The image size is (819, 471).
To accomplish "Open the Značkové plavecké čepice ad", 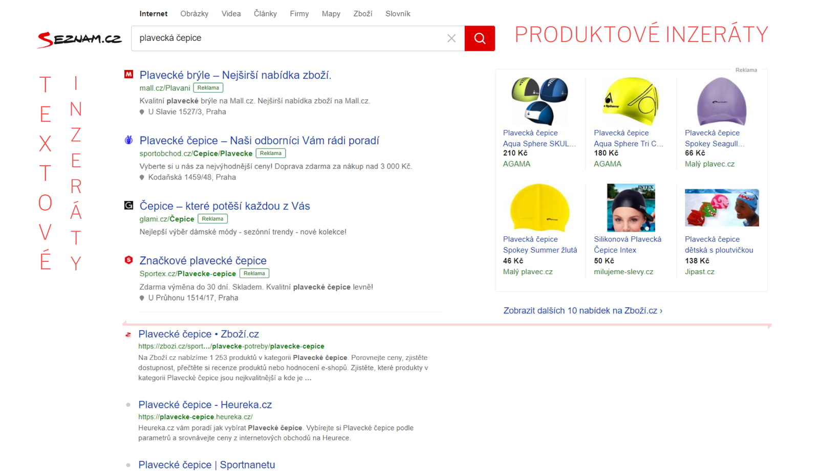I will pos(203,261).
